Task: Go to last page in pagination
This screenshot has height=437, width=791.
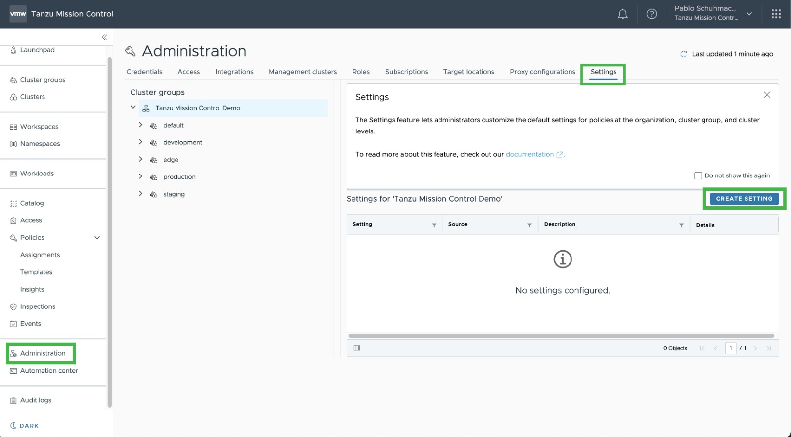Action: click(769, 348)
